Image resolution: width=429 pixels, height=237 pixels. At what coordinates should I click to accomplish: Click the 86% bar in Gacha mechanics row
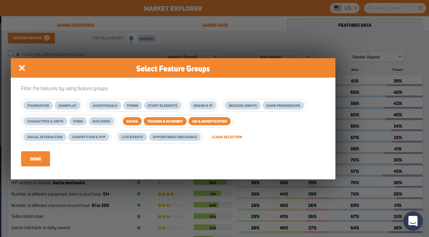[213, 182]
